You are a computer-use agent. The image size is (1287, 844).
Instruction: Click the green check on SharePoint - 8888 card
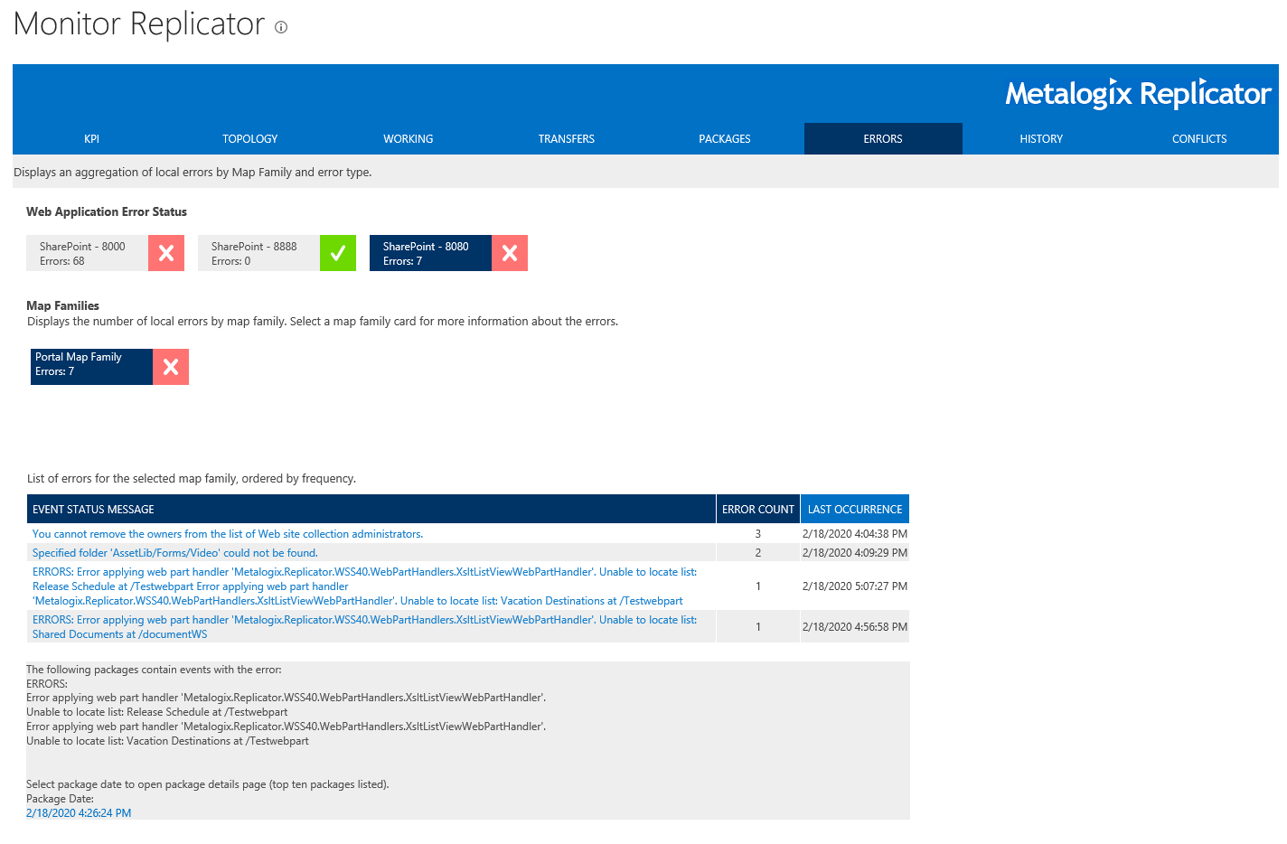[x=337, y=253]
